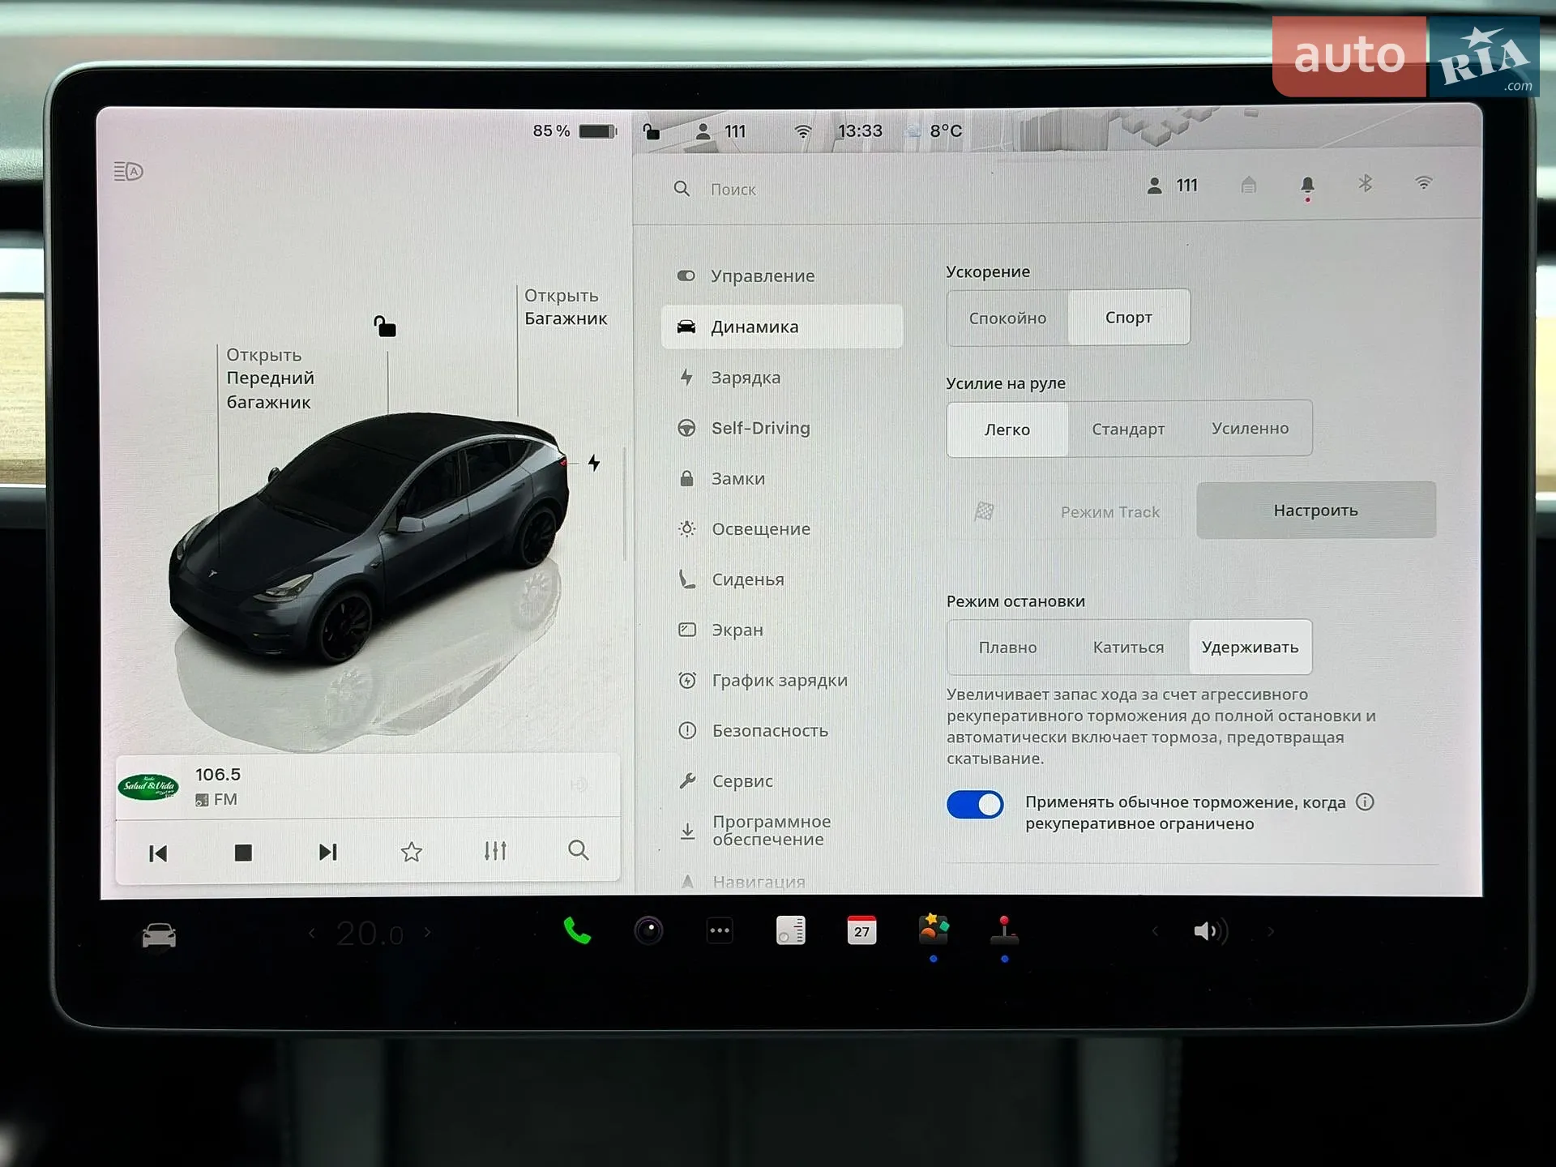1556x1167 pixels.
Task: Open the Управление settings menu
Action: 782,276
